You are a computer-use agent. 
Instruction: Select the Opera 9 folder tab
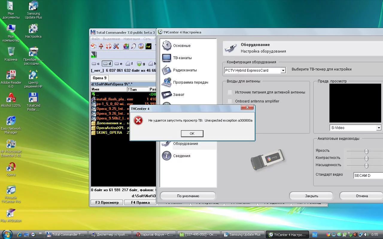click(x=100, y=78)
